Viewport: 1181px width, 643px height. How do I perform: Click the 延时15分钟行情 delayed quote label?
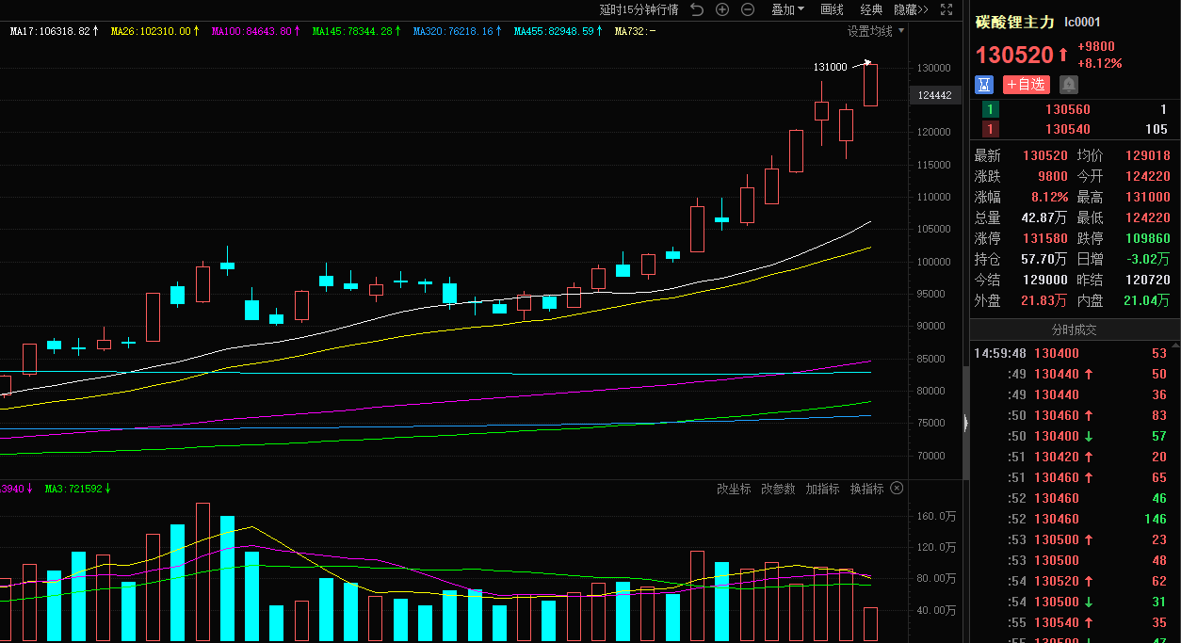tap(639, 9)
